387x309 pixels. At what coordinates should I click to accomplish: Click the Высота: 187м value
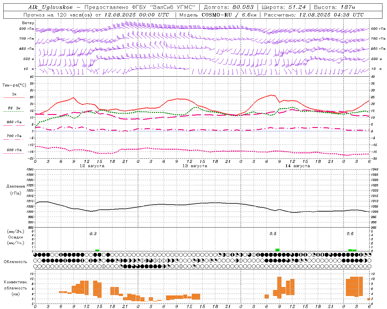tap(334, 7)
